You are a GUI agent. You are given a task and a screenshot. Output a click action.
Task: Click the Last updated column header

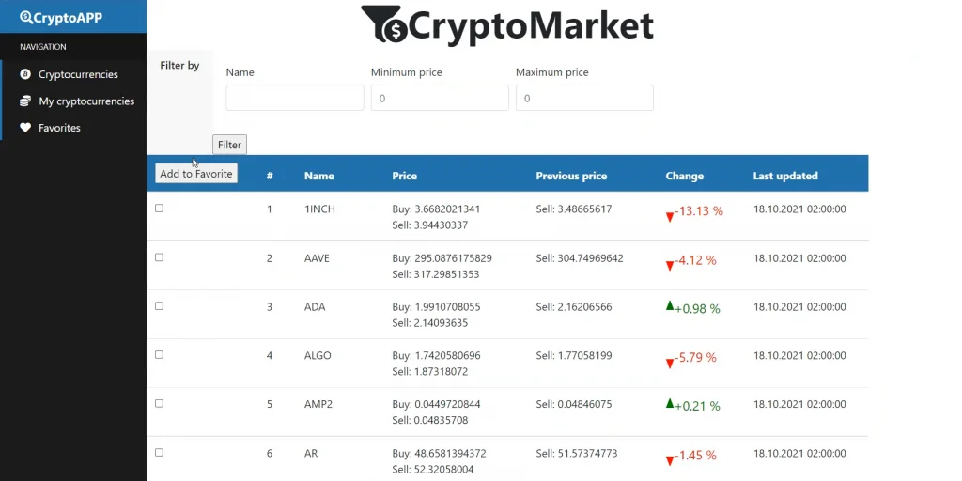click(785, 176)
